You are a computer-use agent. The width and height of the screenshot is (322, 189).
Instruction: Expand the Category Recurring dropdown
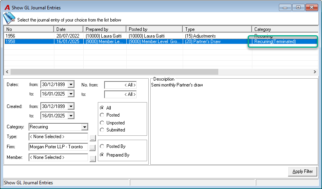85,127
